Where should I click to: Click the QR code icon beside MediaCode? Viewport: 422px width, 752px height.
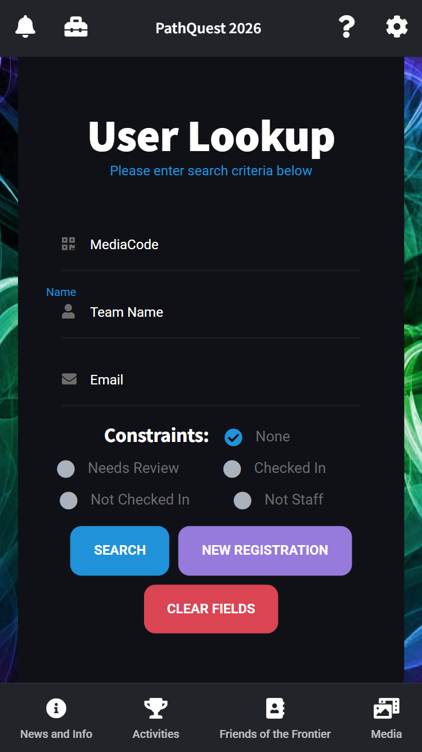[x=69, y=244]
